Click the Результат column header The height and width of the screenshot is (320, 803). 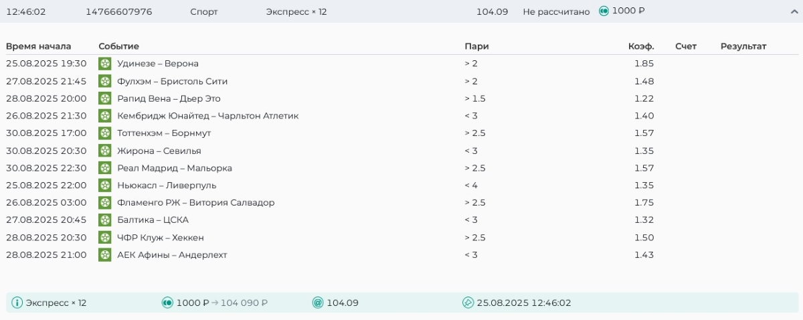click(743, 46)
